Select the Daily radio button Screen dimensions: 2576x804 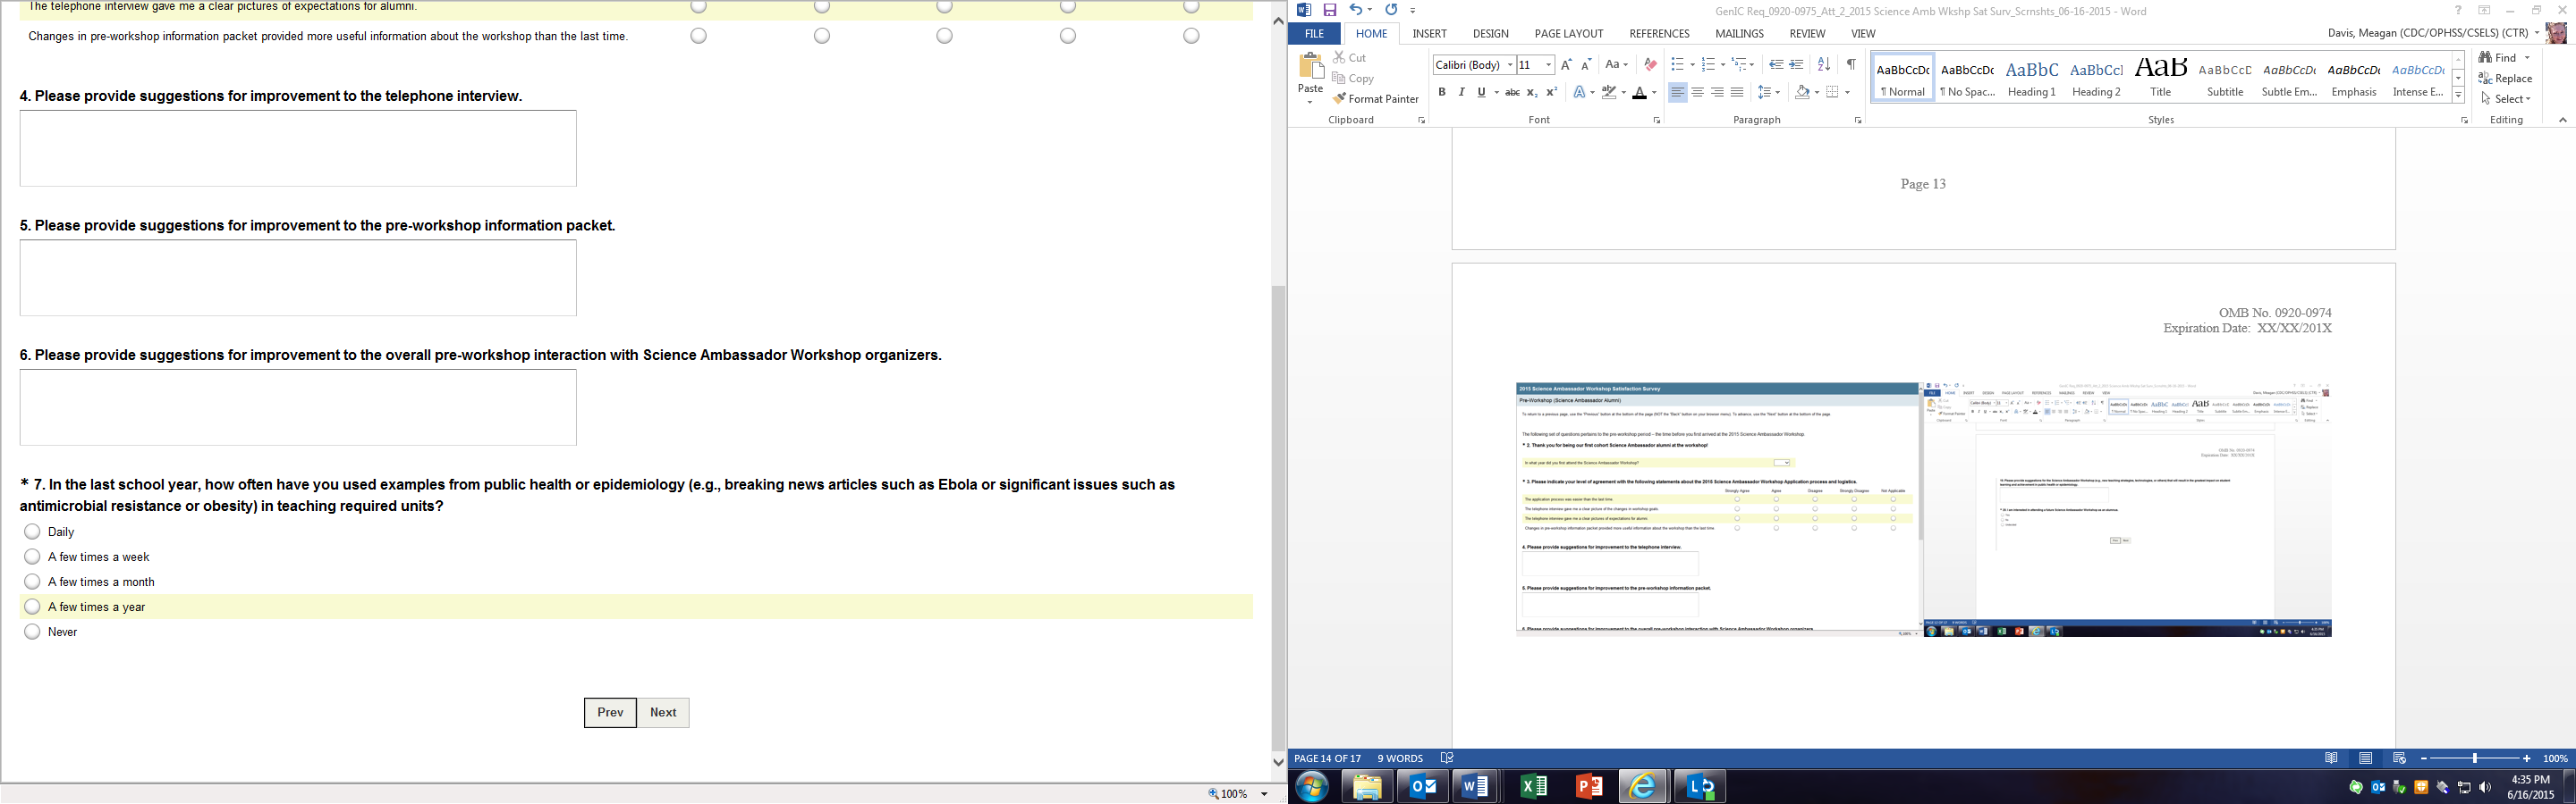click(x=32, y=532)
